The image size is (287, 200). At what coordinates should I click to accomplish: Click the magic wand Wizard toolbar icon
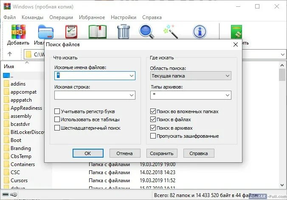(x=171, y=32)
